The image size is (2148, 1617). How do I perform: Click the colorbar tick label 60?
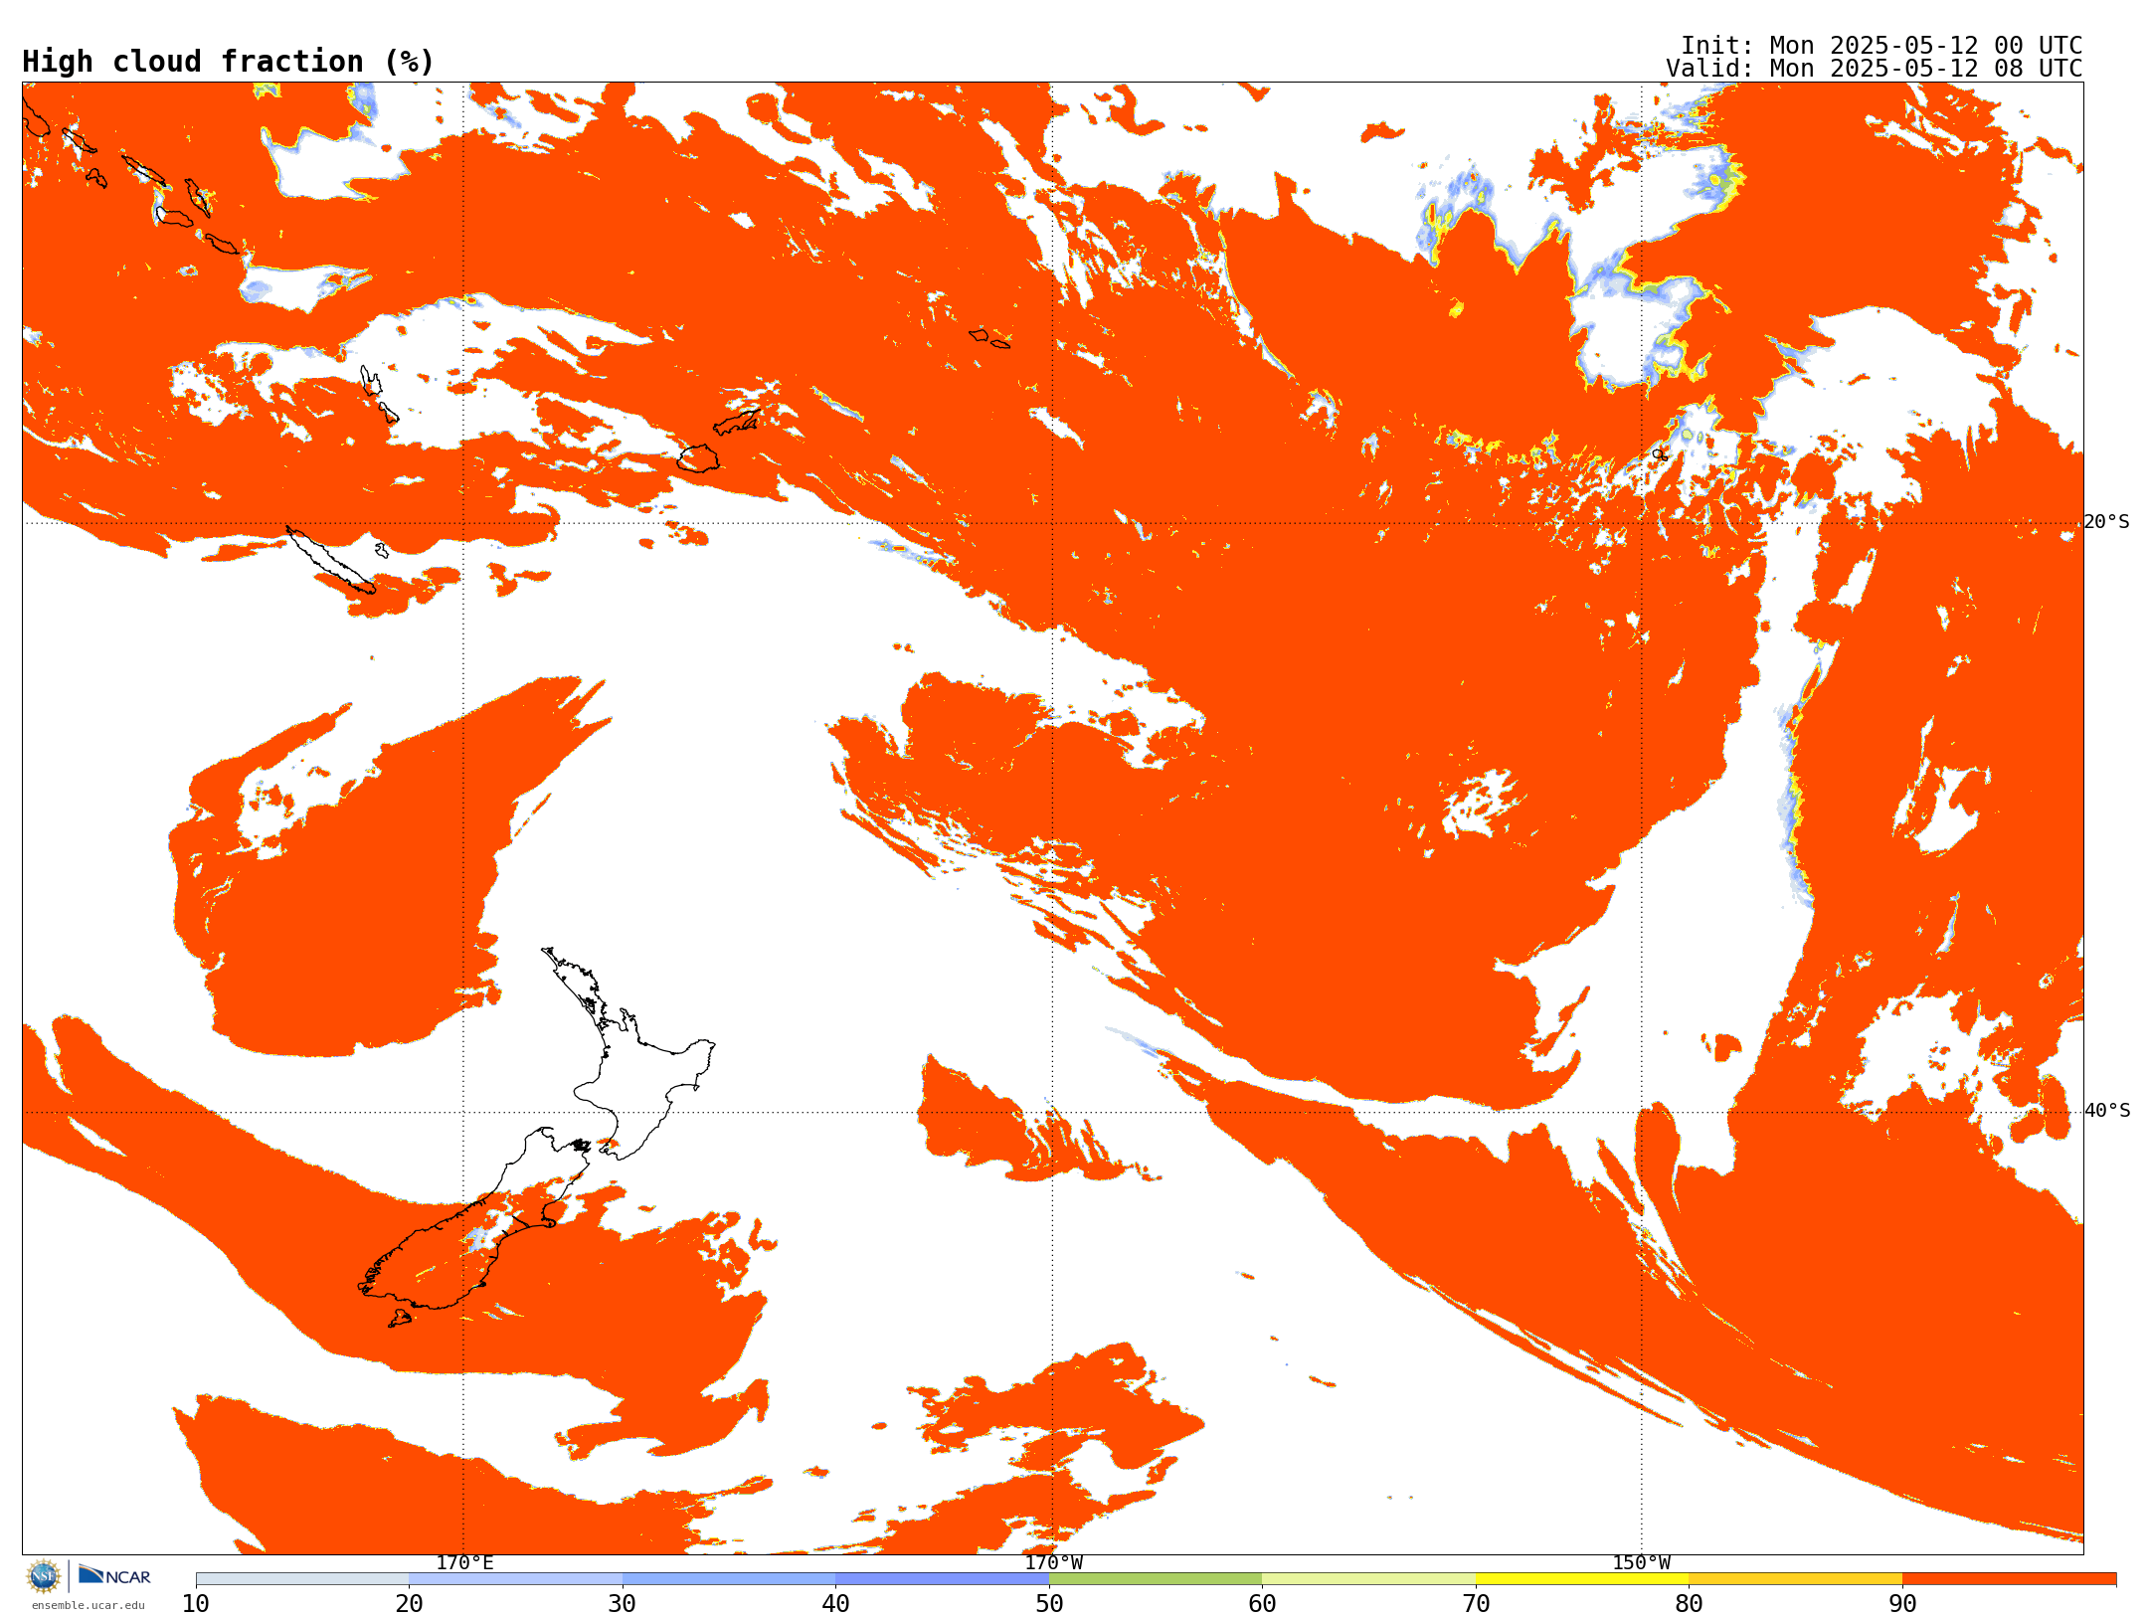[x=1262, y=1604]
